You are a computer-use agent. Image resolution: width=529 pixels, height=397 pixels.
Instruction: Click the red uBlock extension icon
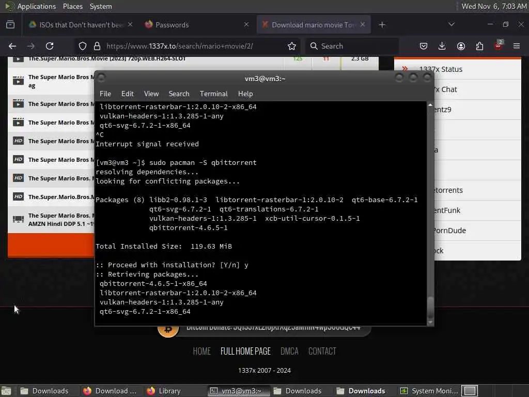[499, 46]
